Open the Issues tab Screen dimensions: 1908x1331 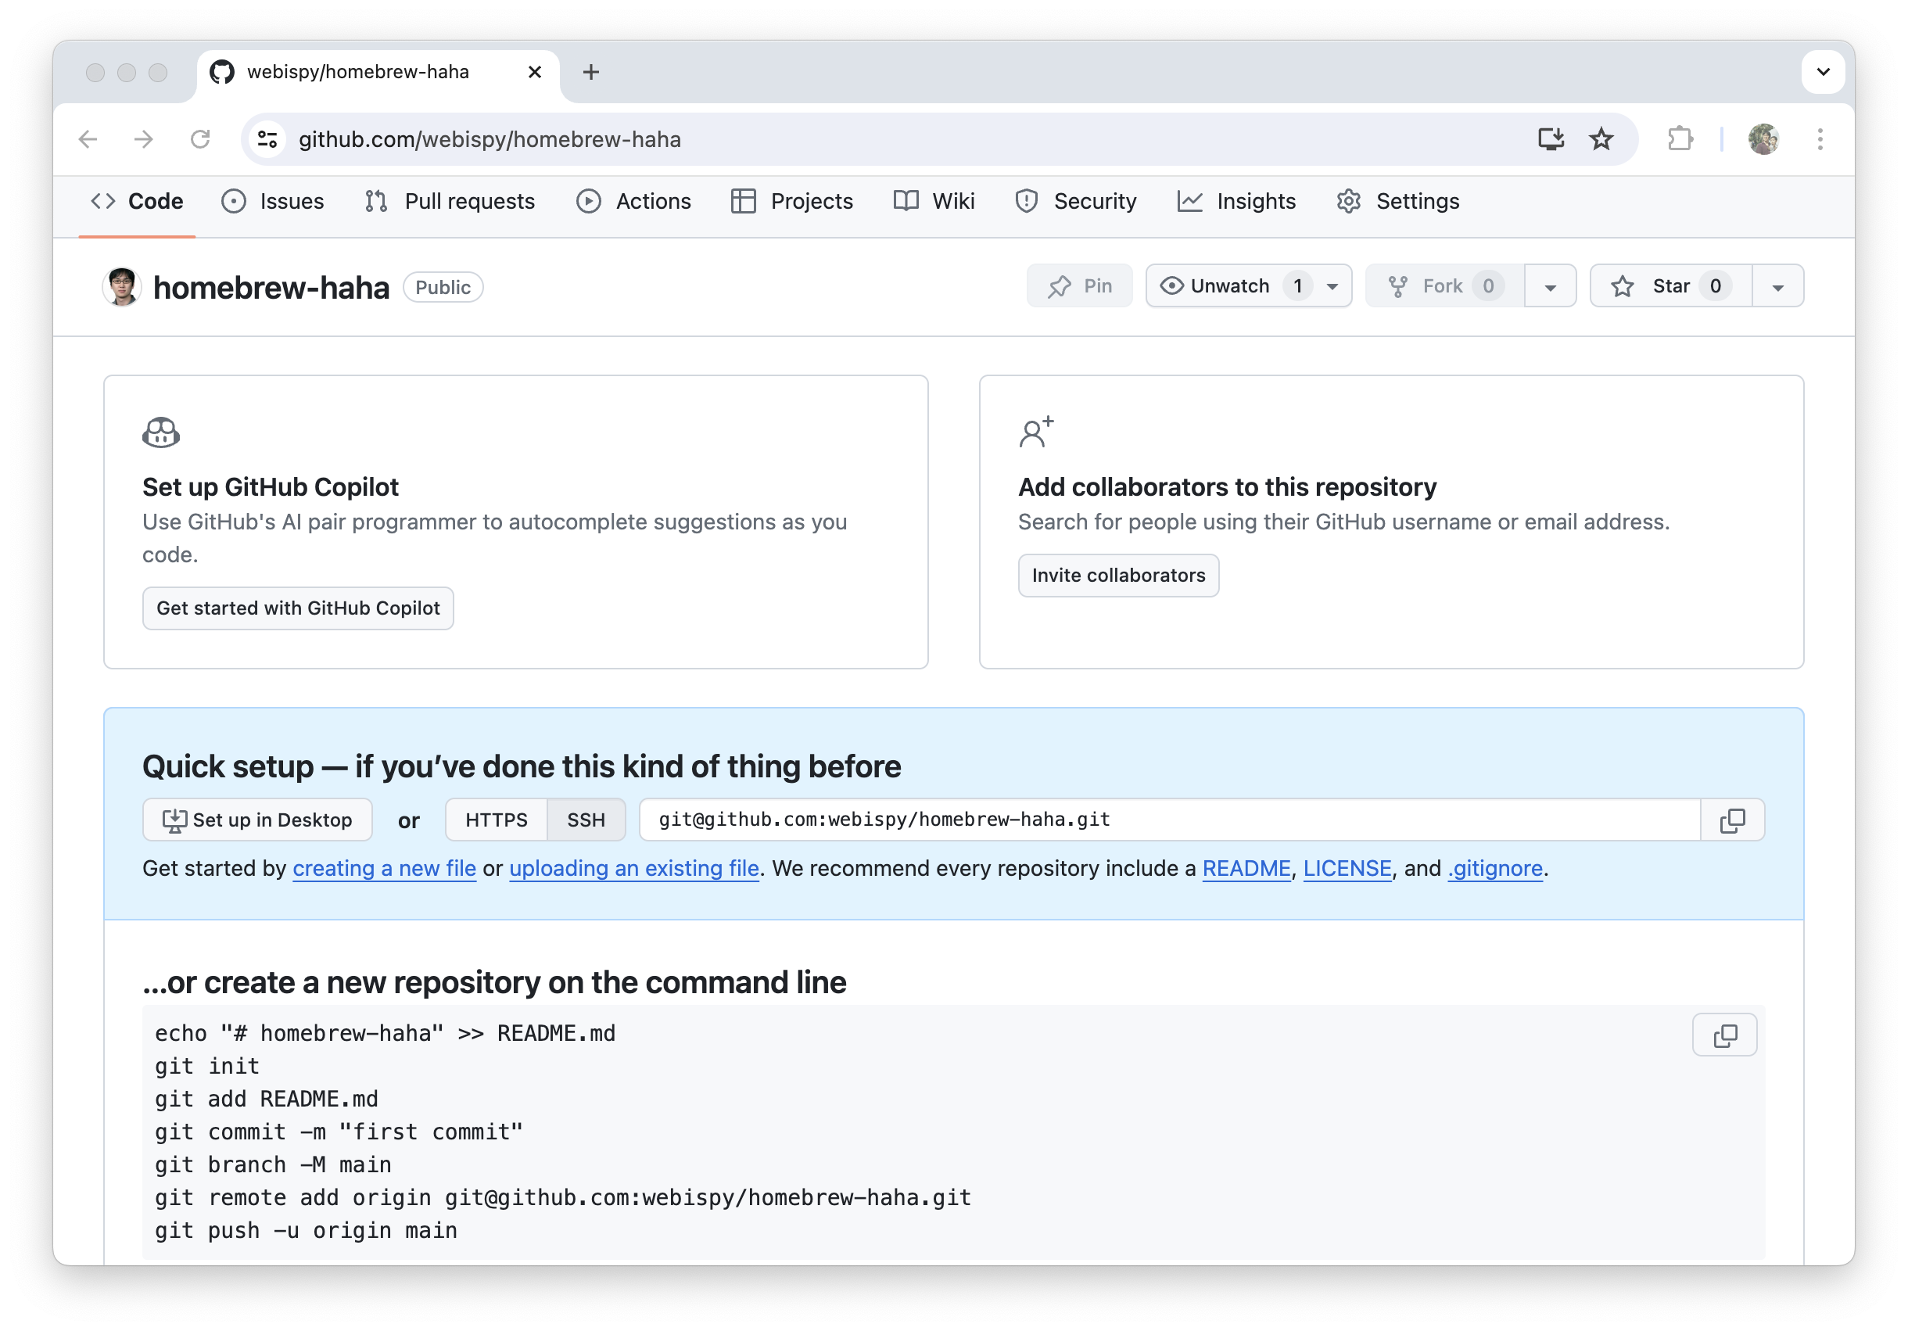273,201
